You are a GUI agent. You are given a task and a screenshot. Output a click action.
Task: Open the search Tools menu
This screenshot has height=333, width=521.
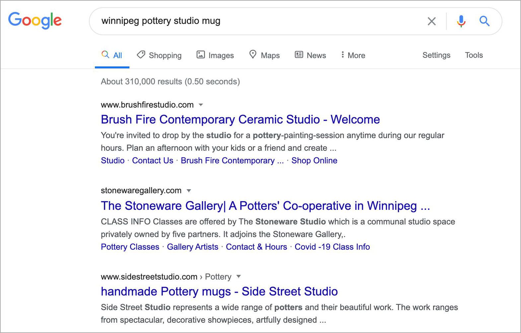pyautogui.click(x=474, y=55)
